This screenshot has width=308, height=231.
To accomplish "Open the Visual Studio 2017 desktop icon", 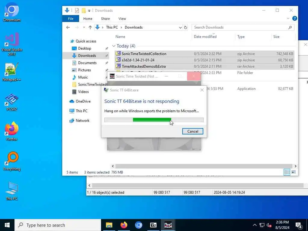I will click(12, 44).
